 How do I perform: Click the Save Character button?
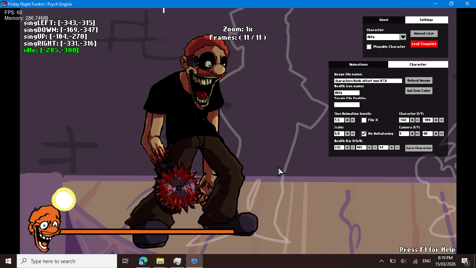(x=419, y=148)
